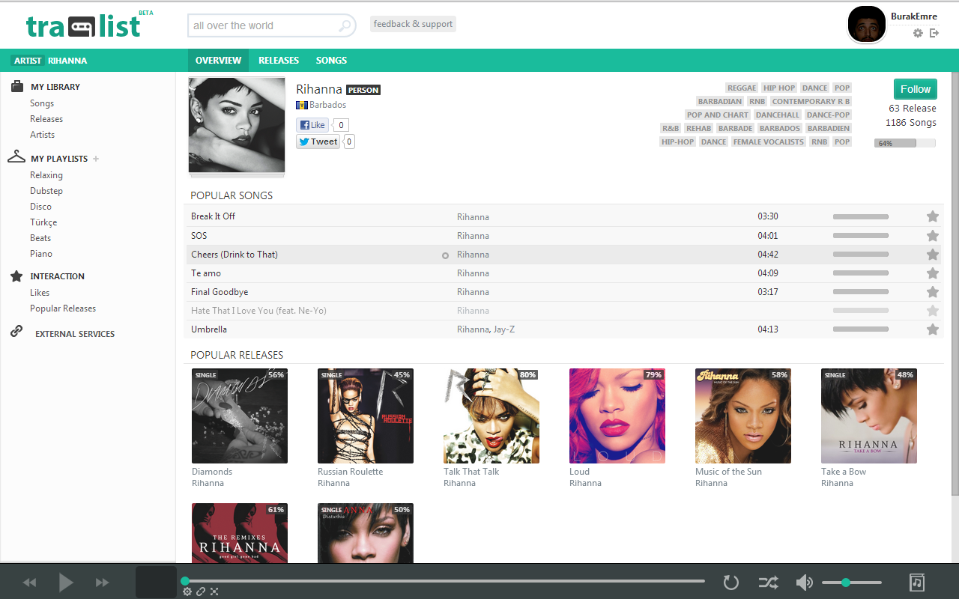This screenshot has width=959, height=599.
Task: Star the Cheers (Drink to That) song
Action: tap(933, 255)
